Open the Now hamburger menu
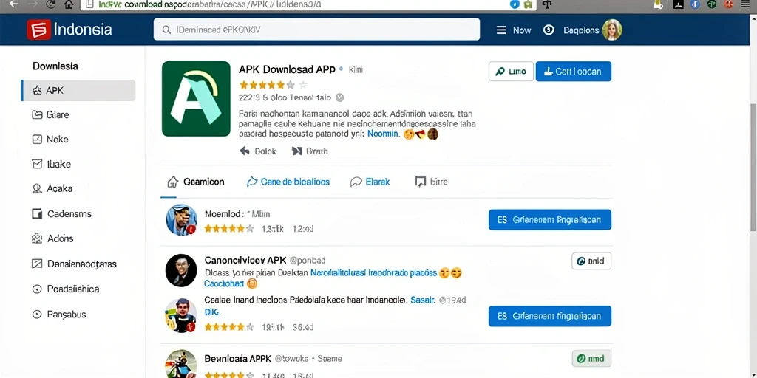The height and width of the screenshot is (378, 757). (514, 30)
